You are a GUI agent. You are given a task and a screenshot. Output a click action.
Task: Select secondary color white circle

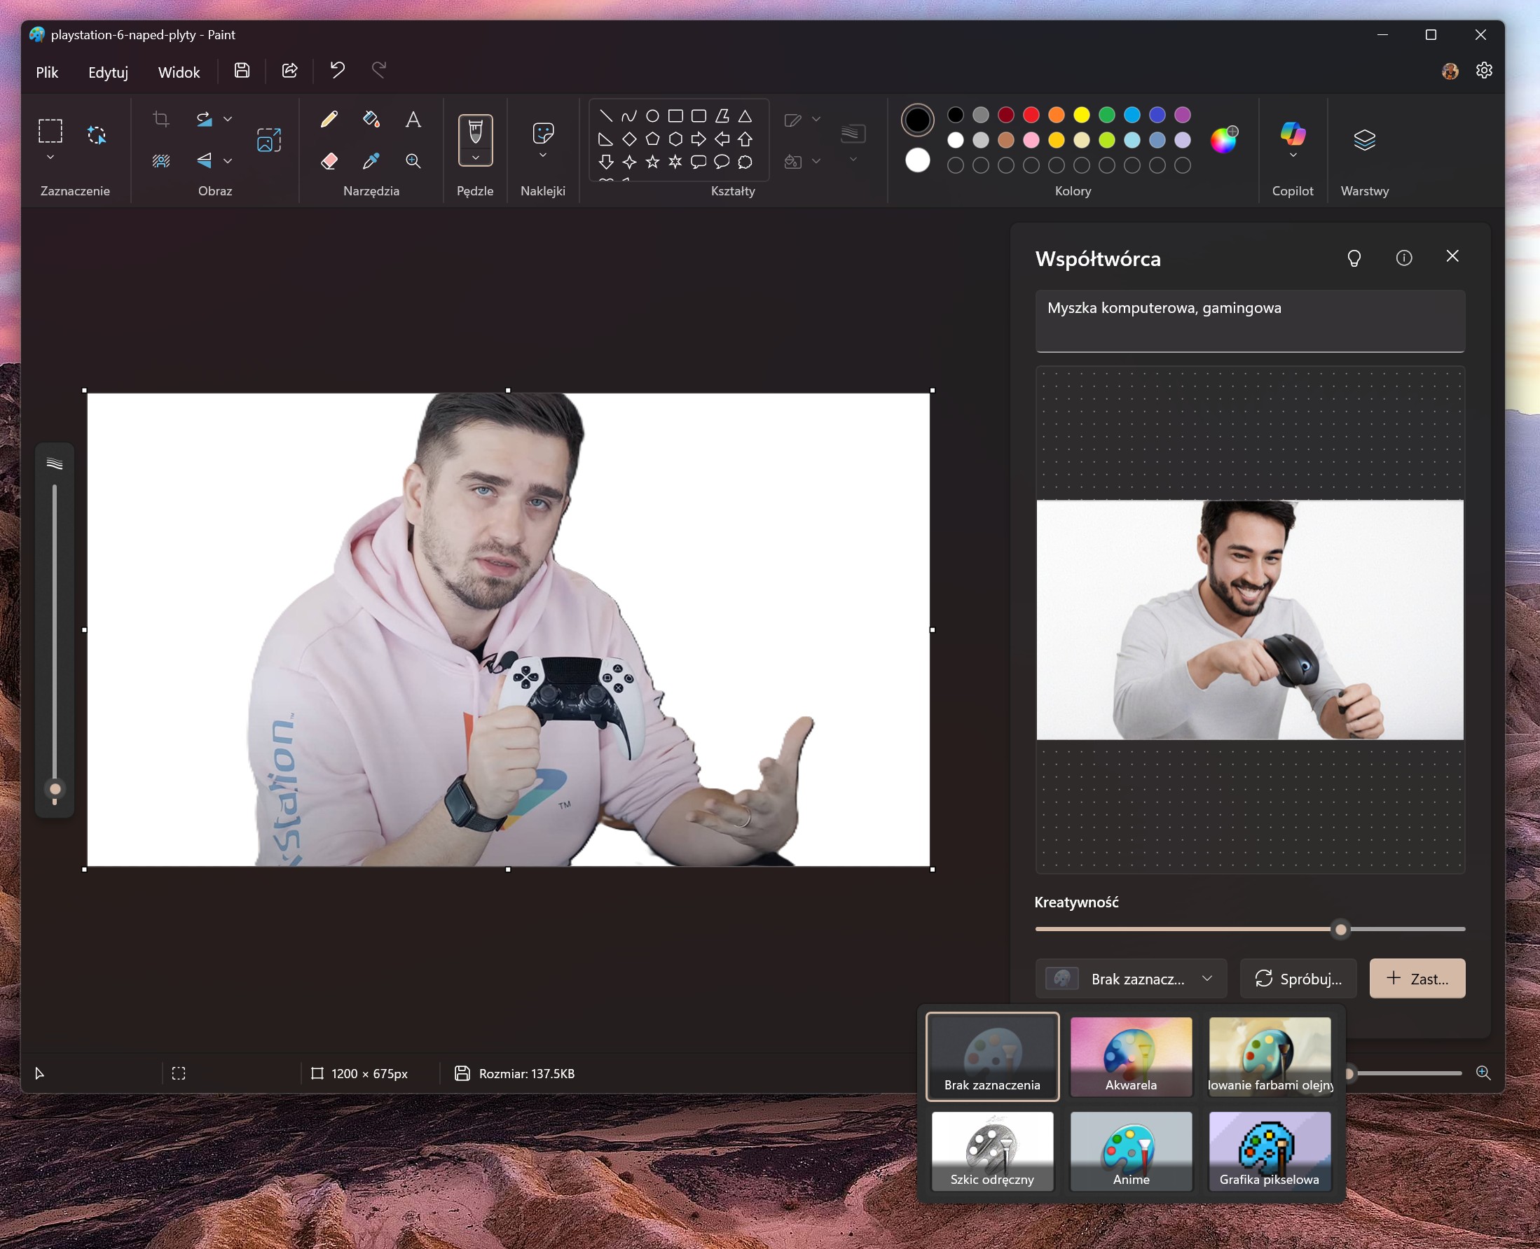[917, 160]
